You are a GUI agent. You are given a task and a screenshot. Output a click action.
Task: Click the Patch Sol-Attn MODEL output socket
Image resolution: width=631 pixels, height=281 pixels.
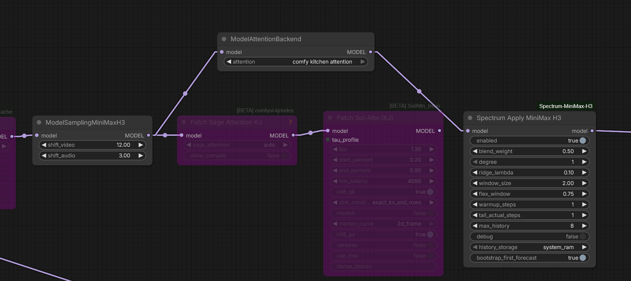point(439,131)
